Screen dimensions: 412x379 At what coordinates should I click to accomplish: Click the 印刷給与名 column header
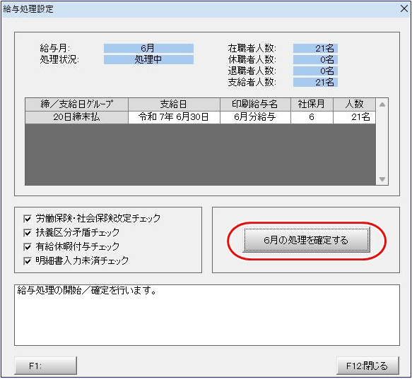(255, 104)
